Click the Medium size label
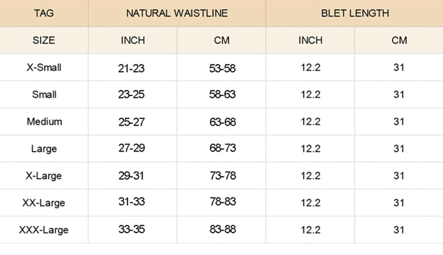Screen dimensions: 443x255 (x=44, y=121)
